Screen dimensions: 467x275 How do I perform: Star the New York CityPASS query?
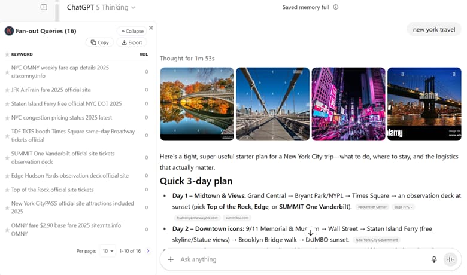coord(7,208)
